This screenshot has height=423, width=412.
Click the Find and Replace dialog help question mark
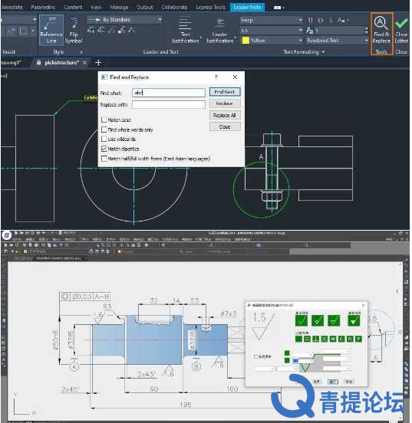tap(216, 77)
